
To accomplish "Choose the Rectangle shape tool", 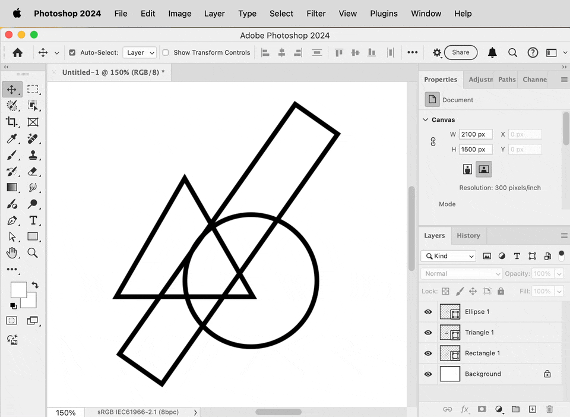I will (33, 236).
